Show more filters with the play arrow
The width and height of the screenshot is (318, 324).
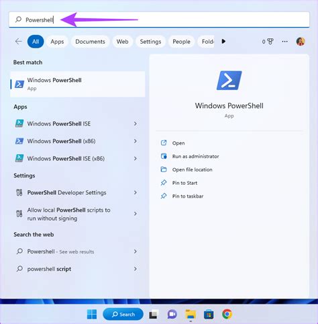(223, 41)
